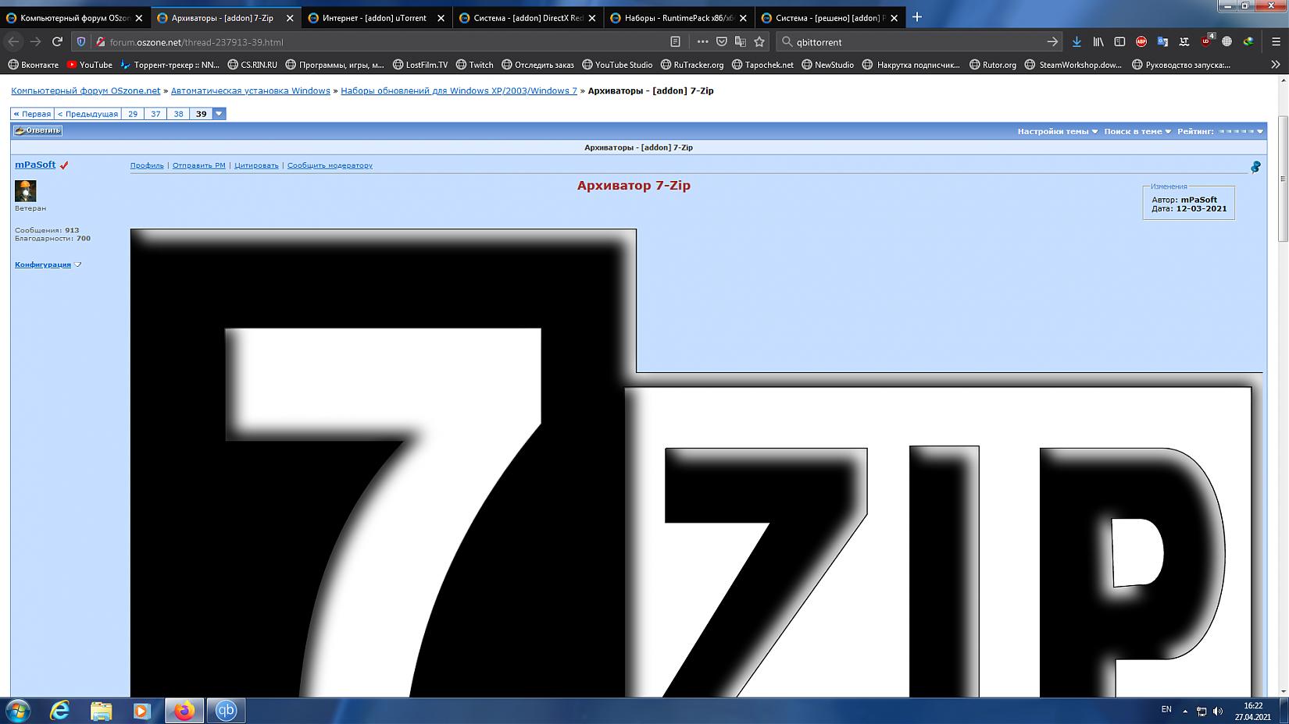Follow Автоматическая установка Windows breadcrumb link
The image size is (1289, 724).
point(250,90)
